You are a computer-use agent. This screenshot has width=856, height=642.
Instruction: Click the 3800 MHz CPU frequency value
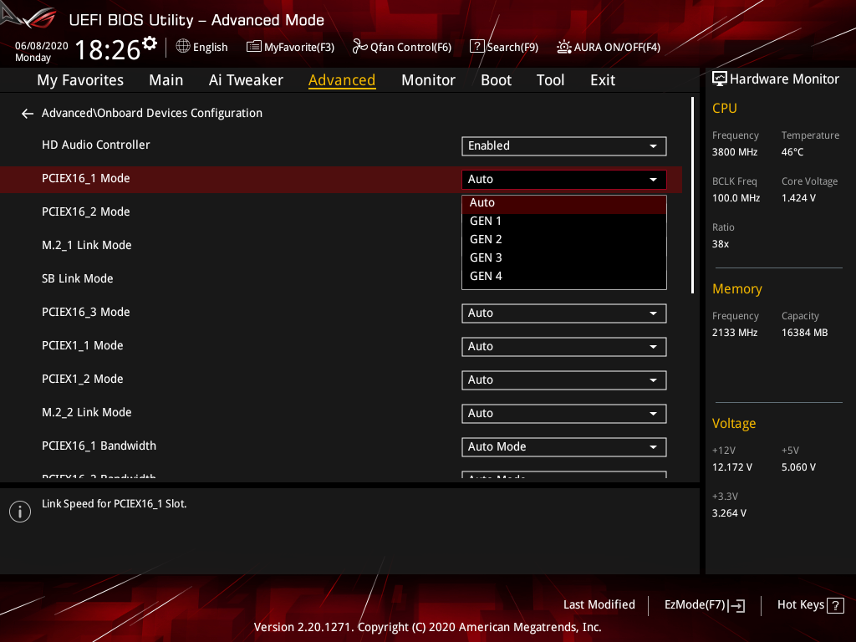pyautogui.click(x=734, y=152)
